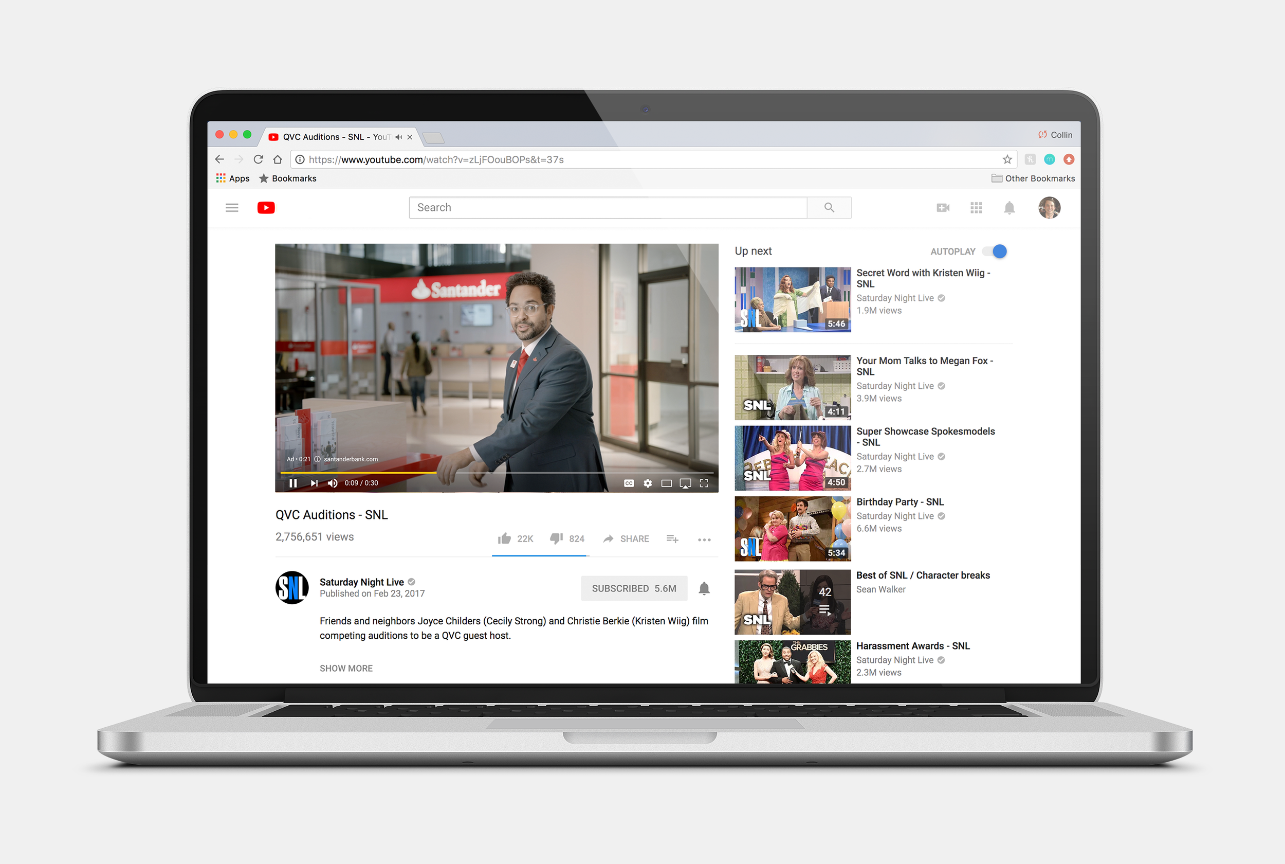Image resolution: width=1285 pixels, height=864 pixels.
Task: Click the YouTube search input field
Action: point(608,208)
